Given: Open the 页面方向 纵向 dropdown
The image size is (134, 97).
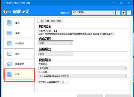Looking at the screenshot, I should (x=56, y=43).
